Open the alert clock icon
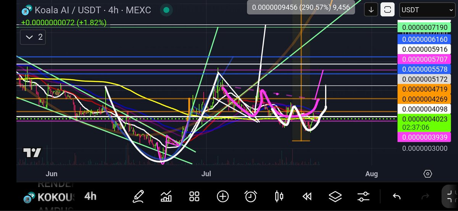The height and width of the screenshot is (211, 458). (x=251, y=197)
